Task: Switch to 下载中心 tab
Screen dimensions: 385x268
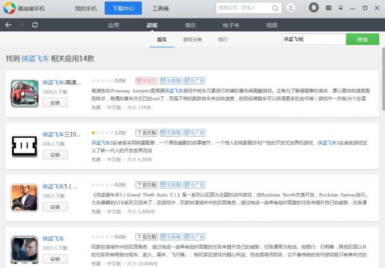Action: [x=123, y=8]
